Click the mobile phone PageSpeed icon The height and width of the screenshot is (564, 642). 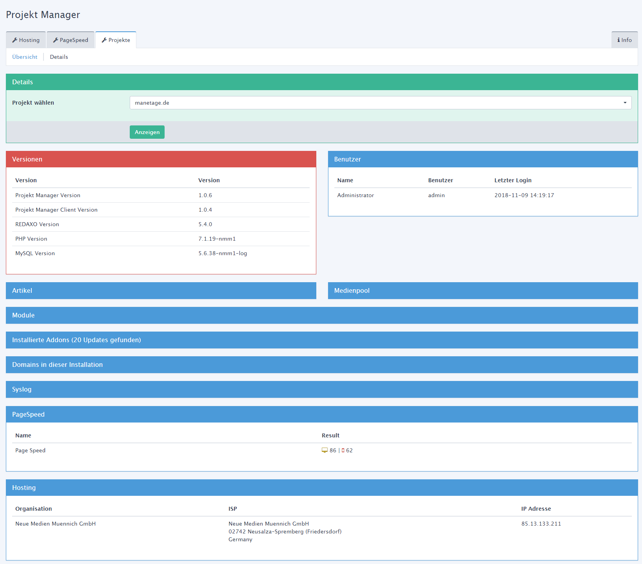(x=343, y=450)
